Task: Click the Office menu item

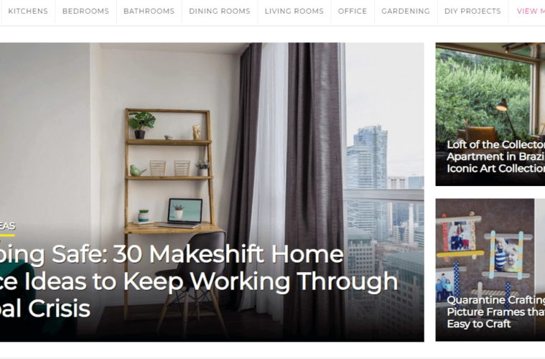Action: tap(353, 11)
